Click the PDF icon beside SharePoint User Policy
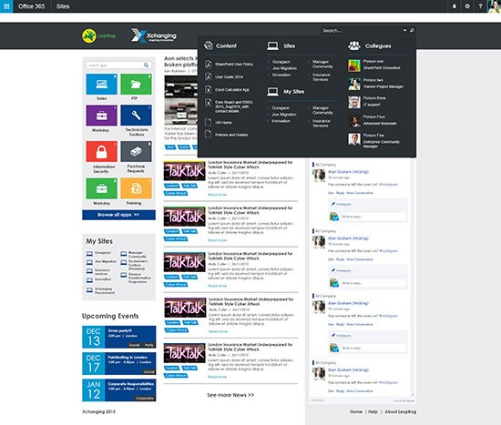This screenshot has width=501, height=425. pos(208,65)
